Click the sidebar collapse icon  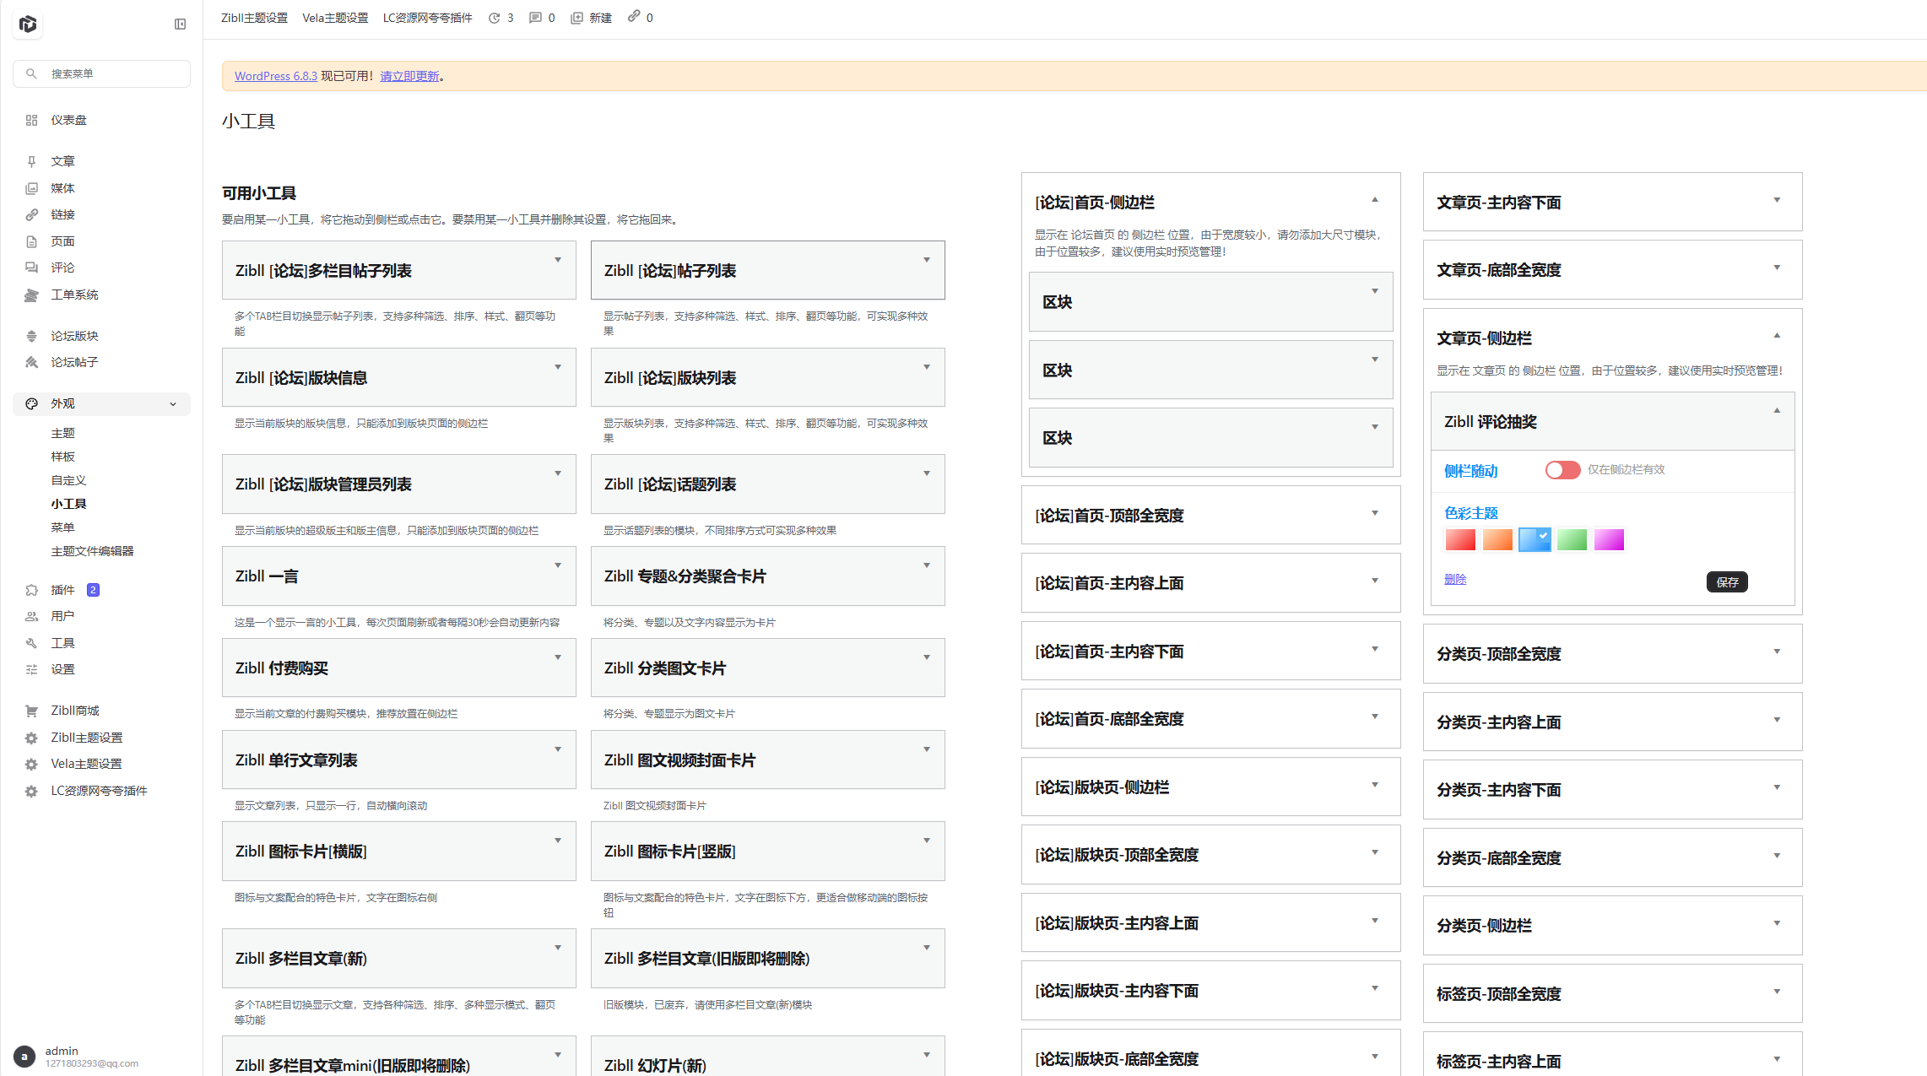tap(180, 24)
